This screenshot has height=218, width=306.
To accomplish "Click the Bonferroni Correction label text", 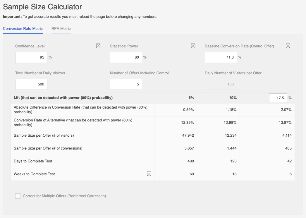I will pos(64,196).
